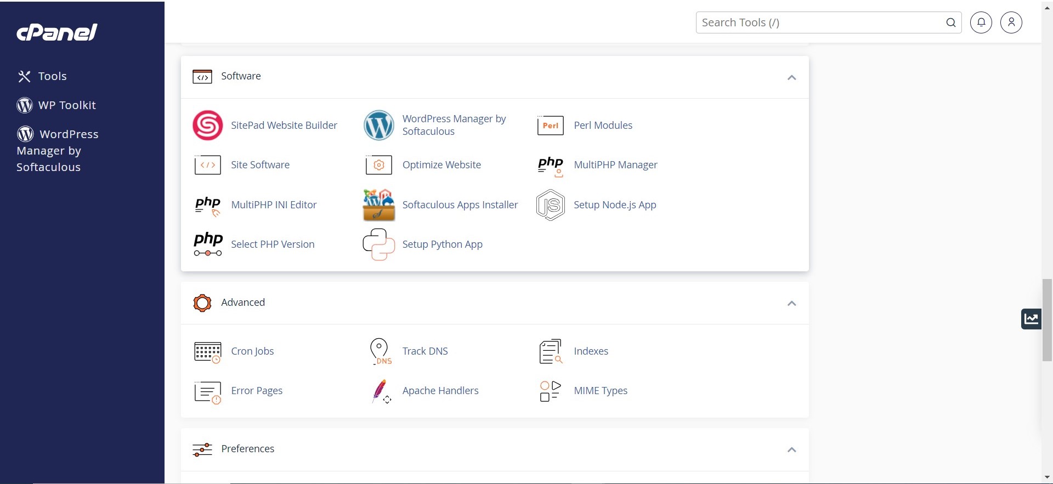The image size is (1053, 484).
Task: Open Tools in the sidebar
Action: (x=42, y=76)
